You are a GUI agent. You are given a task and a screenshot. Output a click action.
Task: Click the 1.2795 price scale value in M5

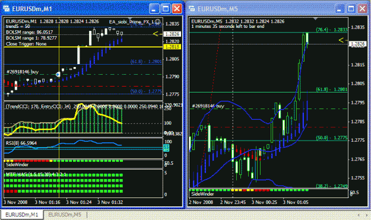358,103
